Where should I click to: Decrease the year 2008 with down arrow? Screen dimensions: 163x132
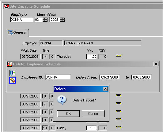62,21
